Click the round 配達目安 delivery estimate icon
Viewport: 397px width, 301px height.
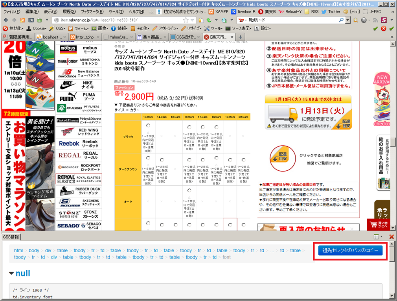tap(283, 158)
